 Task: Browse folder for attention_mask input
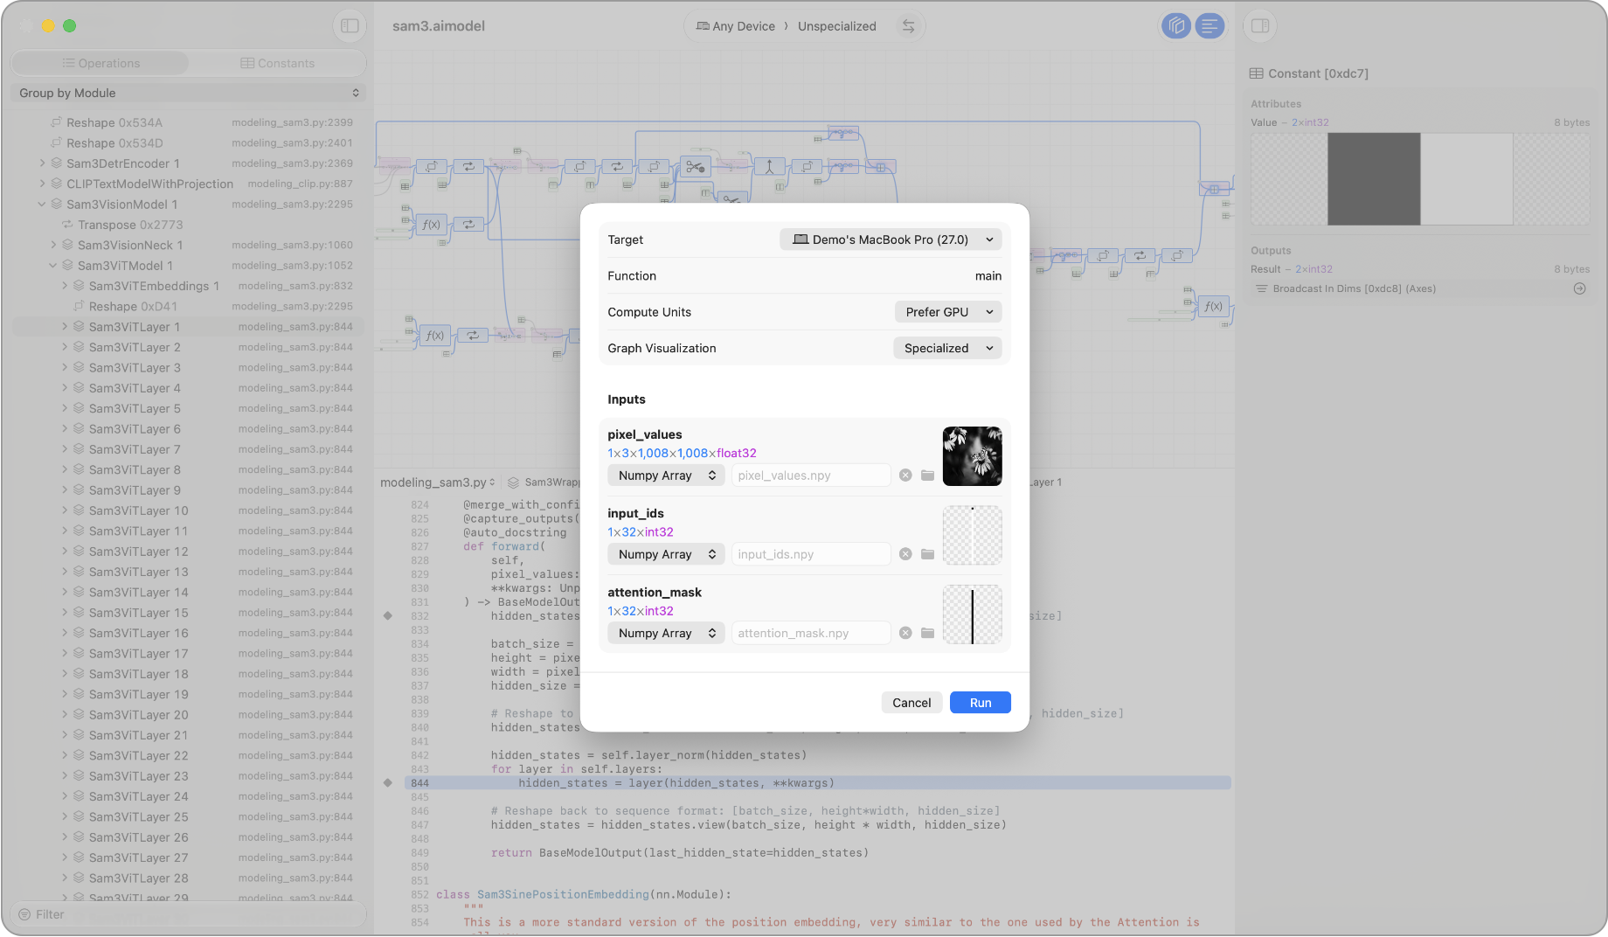[927, 633]
